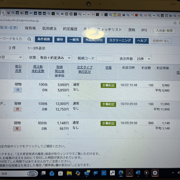This screenshot has height=180, width=180.
Task: Click the 外国株(CFD) button
Action: pyautogui.click(x=94, y=40)
